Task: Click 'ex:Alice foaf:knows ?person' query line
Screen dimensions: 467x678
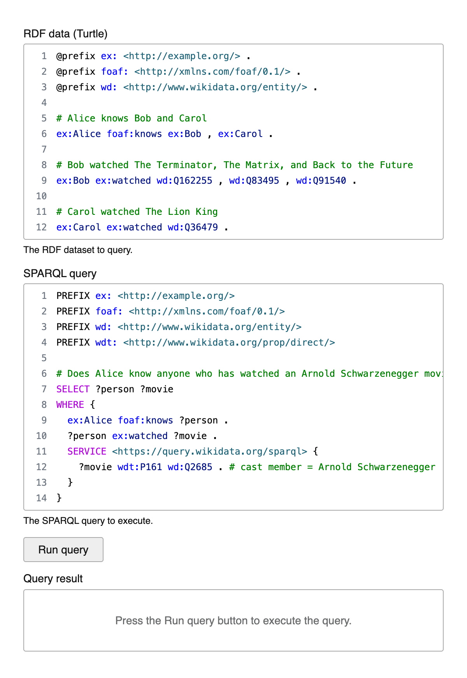Action: point(148,420)
